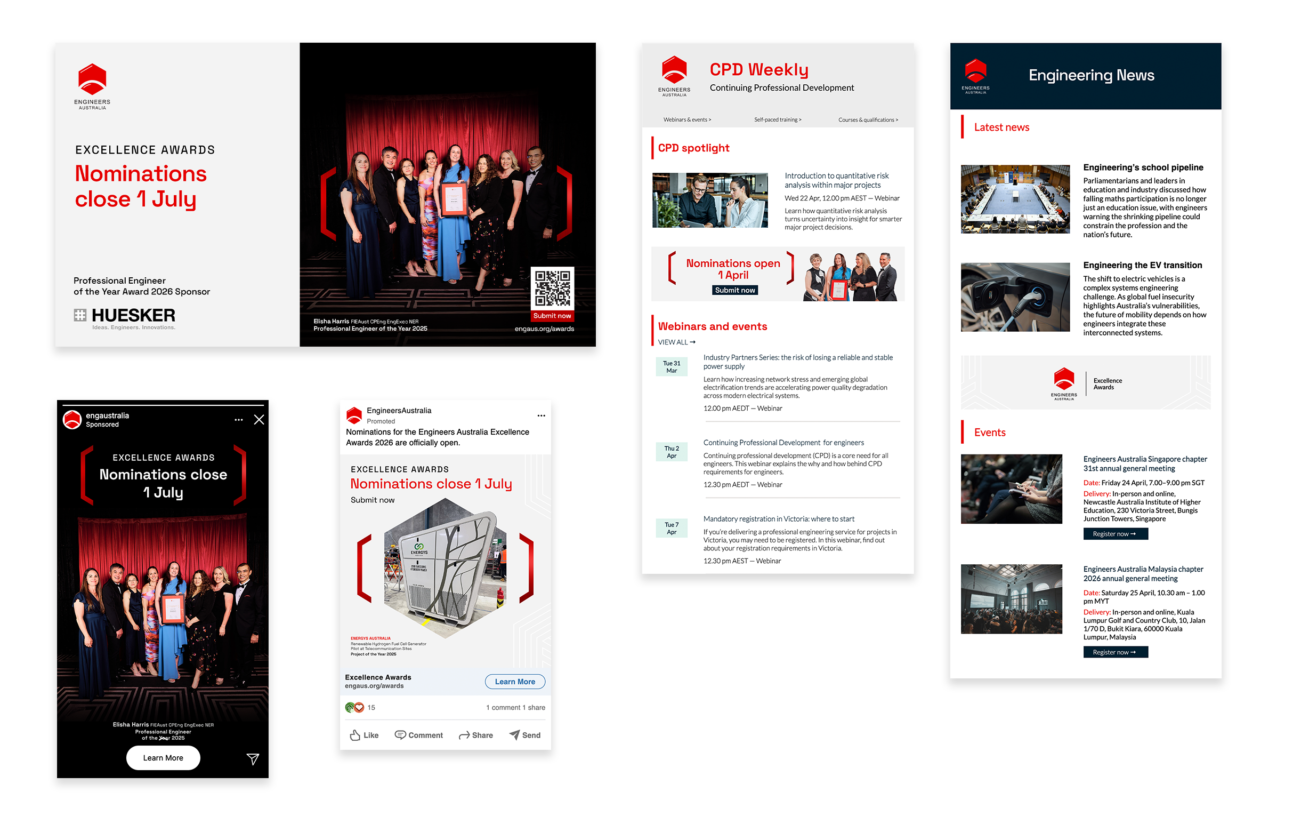This screenshot has width=1301, height=824.
Task: Close the engaustralia sponsored story
Action: click(259, 420)
